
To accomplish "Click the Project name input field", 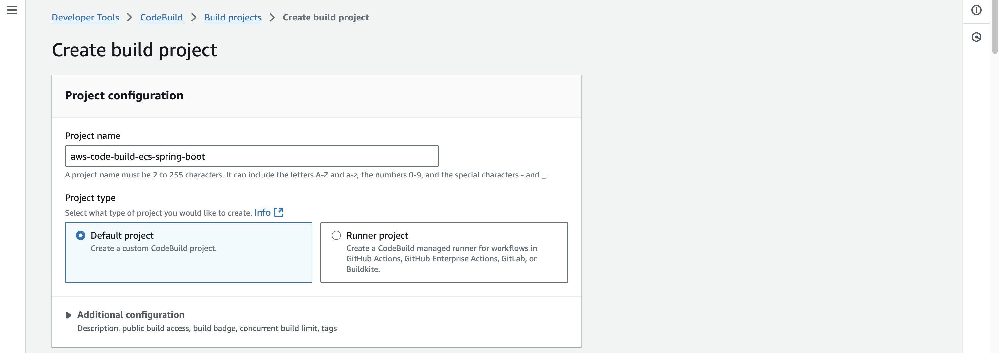I will tap(252, 156).
